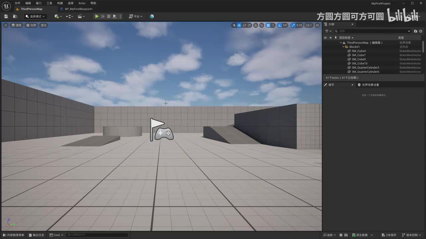
Task: Open the 输出日志 Output Log
Action: (37, 235)
